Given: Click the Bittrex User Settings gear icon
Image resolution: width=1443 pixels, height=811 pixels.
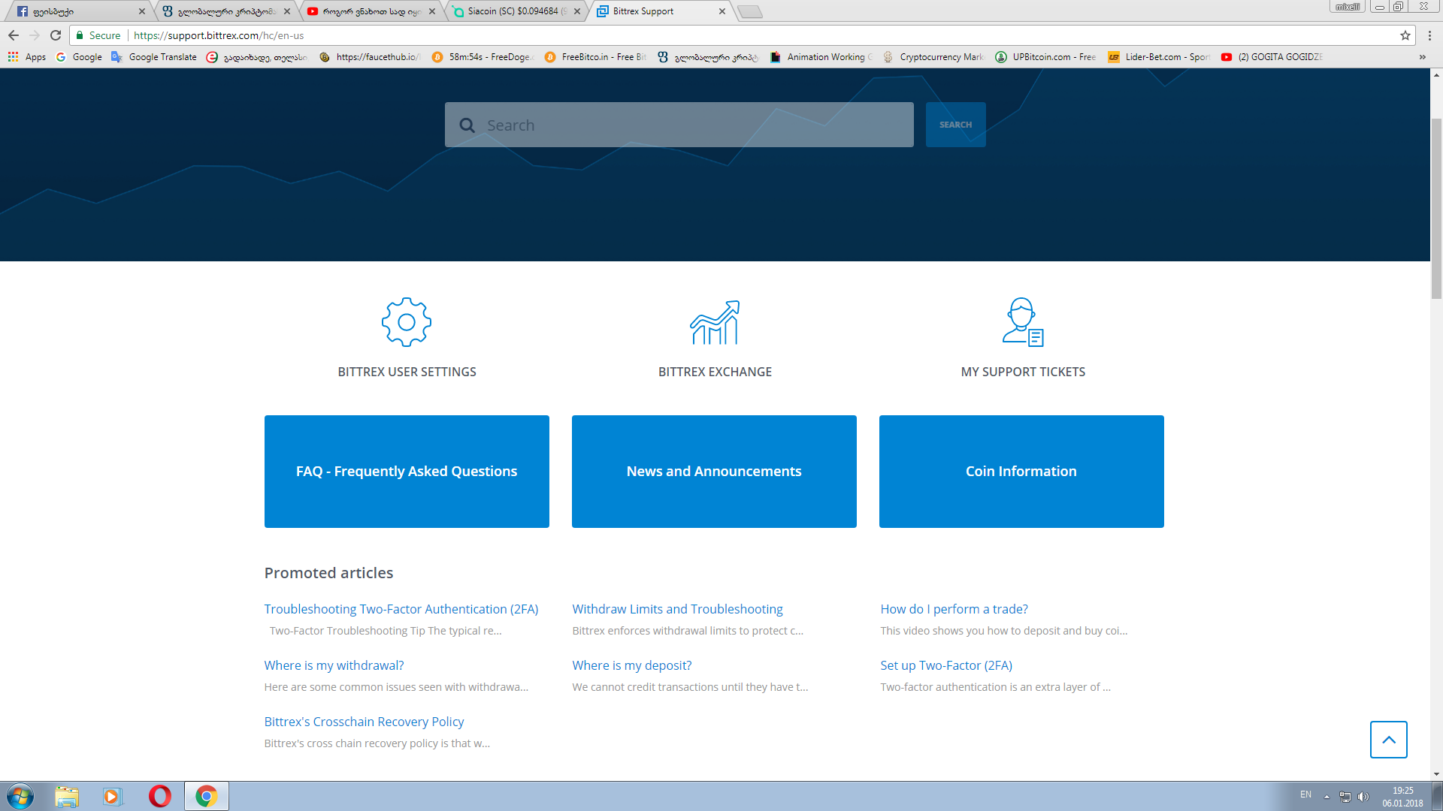Looking at the screenshot, I should 407,322.
